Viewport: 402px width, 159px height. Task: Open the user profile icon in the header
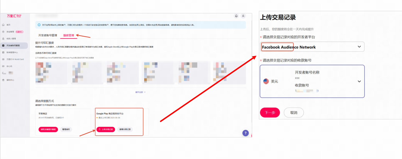[243, 16]
